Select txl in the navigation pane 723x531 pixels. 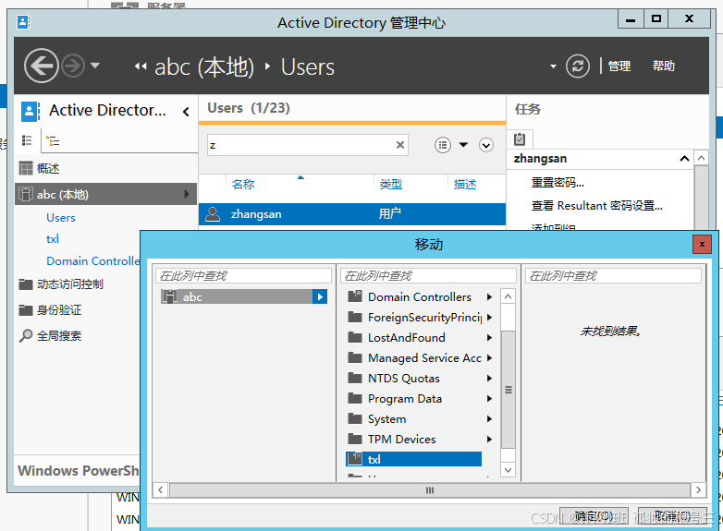point(53,239)
